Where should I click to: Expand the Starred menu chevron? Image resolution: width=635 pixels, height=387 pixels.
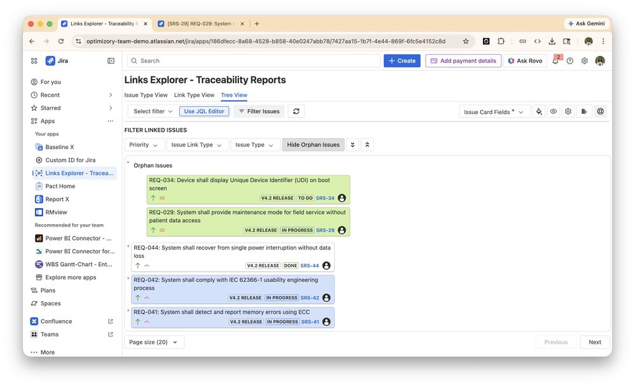click(111, 108)
